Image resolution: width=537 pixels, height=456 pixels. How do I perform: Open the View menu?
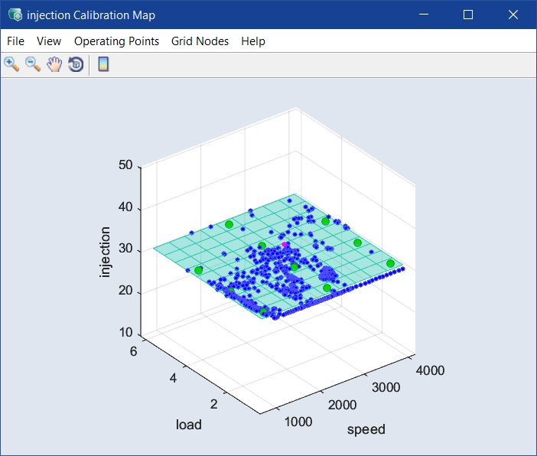(49, 41)
